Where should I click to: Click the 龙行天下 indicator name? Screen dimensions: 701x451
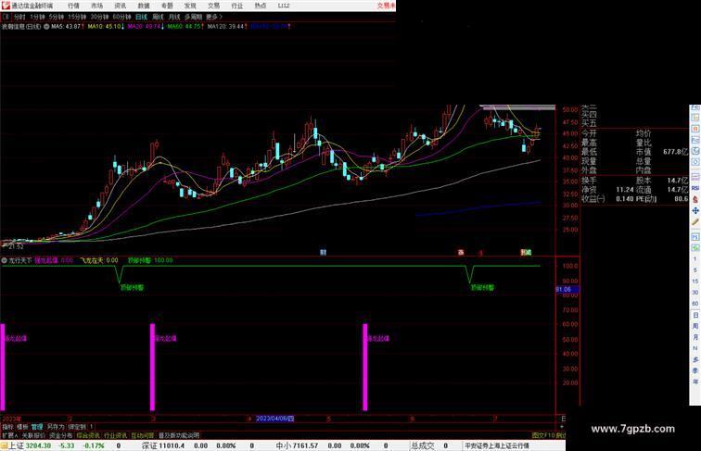pyautogui.click(x=20, y=260)
